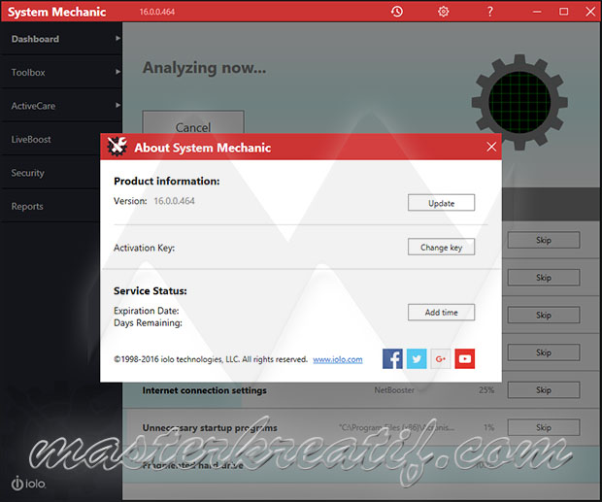Open the Dashboard section
Image resolution: width=602 pixels, height=502 pixels.
61,39
